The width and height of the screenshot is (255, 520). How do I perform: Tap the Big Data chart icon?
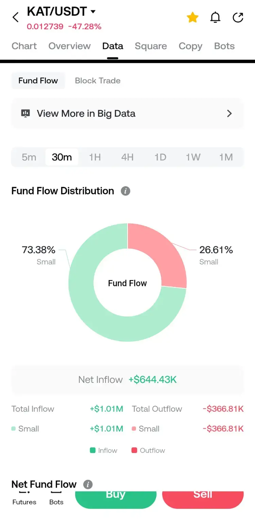[26, 114]
